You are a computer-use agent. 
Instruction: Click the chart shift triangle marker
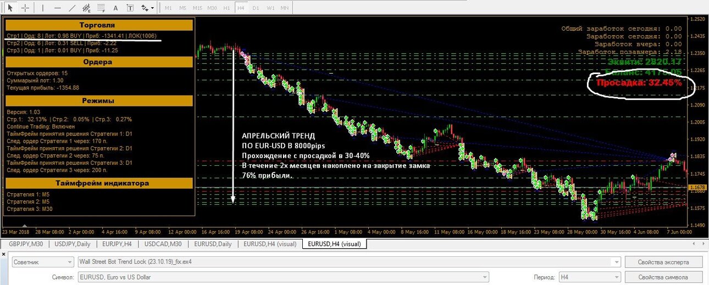tap(24, 226)
